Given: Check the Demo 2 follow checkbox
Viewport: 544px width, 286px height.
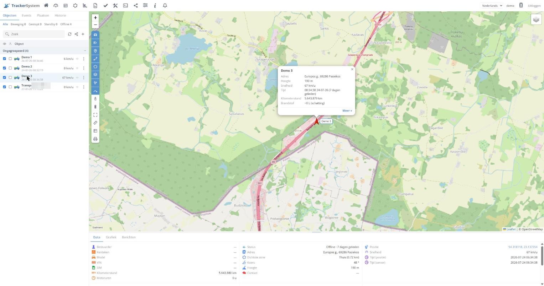Looking at the screenshot, I should [x=10, y=68].
